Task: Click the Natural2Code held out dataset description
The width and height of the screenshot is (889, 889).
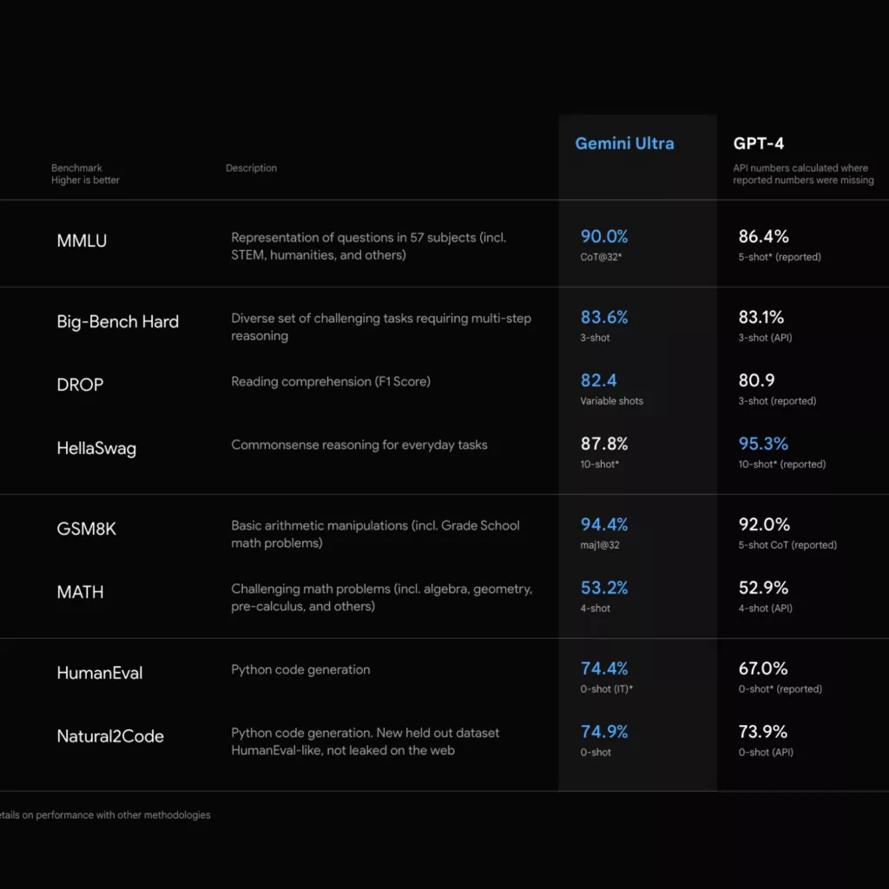Action: (365, 741)
